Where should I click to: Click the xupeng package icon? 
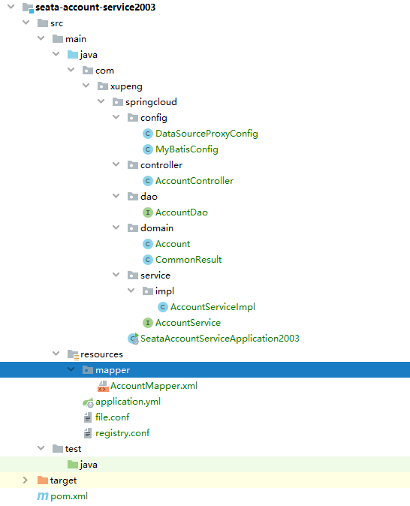(103, 86)
